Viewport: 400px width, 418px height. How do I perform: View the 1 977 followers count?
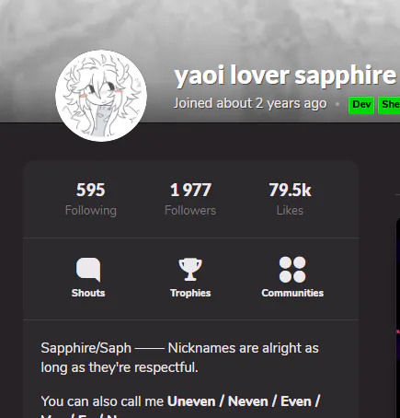click(x=190, y=190)
